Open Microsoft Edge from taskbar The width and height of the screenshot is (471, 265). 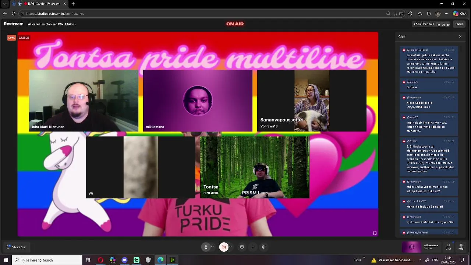160,260
